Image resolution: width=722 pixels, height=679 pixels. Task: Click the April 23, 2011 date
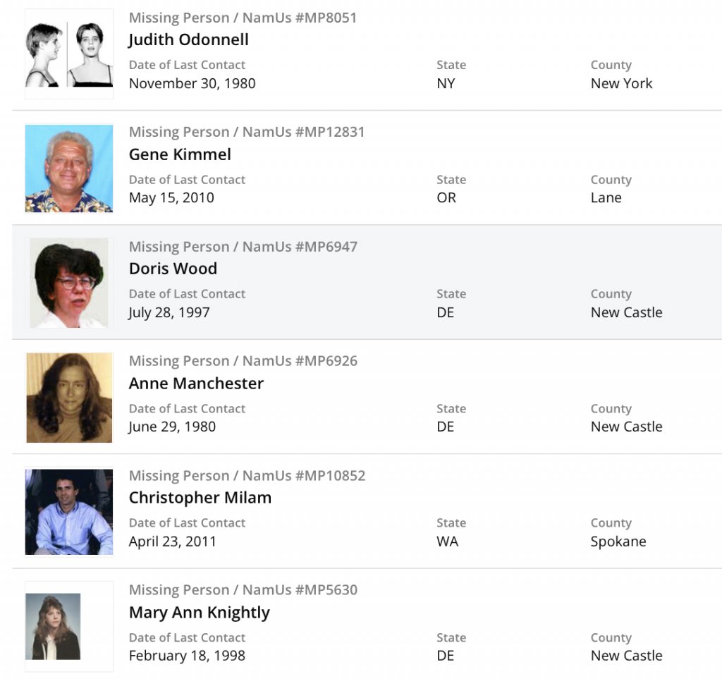click(172, 542)
